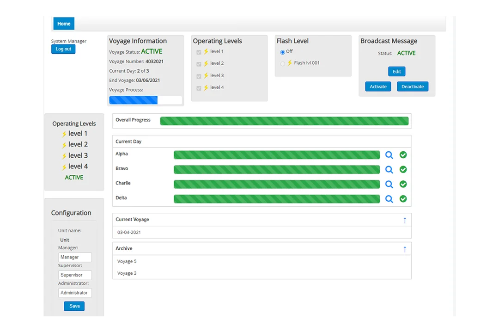Click the lightning icon next to level 1 sidebar
The height and width of the screenshot is (333, 499).
pyautogui.click(x=65, y=133)
